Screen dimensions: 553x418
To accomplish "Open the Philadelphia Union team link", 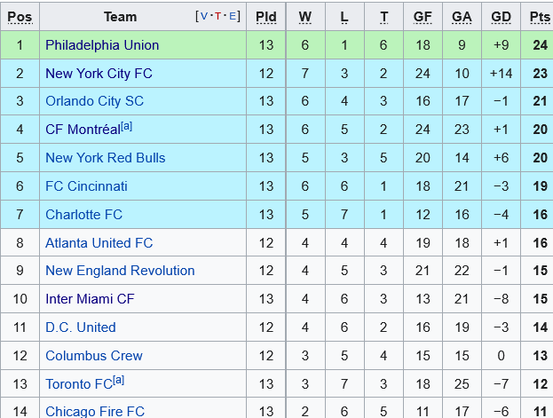I will click(x=102, y=44).
